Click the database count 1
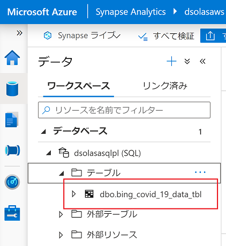The width and height of the screenshot is (226, 246). tap(200, 132)
